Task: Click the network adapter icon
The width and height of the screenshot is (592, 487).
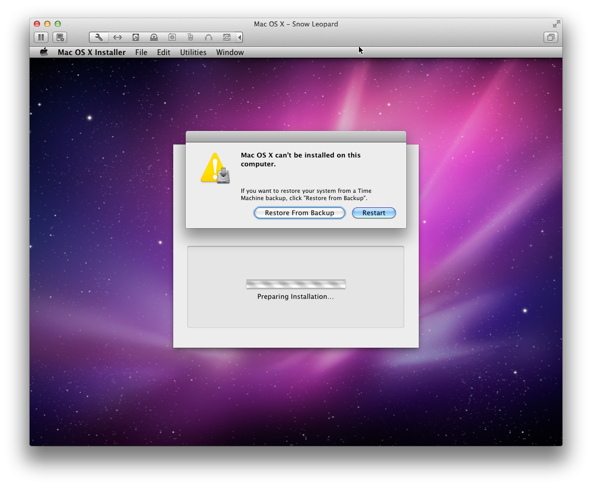Action: [x=118, y=37]
